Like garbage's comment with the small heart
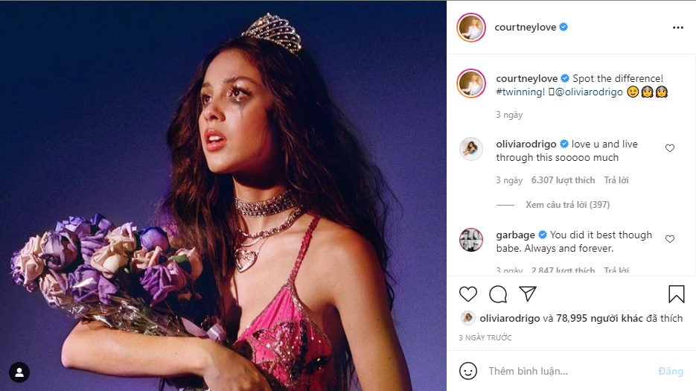The width and height of the screenshot is (696, 391). click(x=669, y=239)
